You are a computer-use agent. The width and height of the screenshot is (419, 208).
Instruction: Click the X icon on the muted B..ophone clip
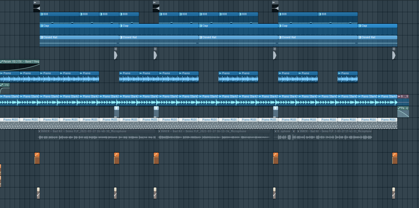[x=276, y=131]
